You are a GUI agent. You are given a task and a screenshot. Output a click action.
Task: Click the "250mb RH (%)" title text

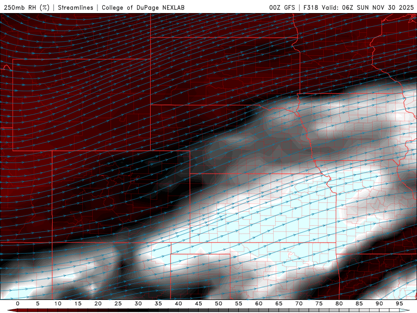pyautogui.click(x=27, y=7)
